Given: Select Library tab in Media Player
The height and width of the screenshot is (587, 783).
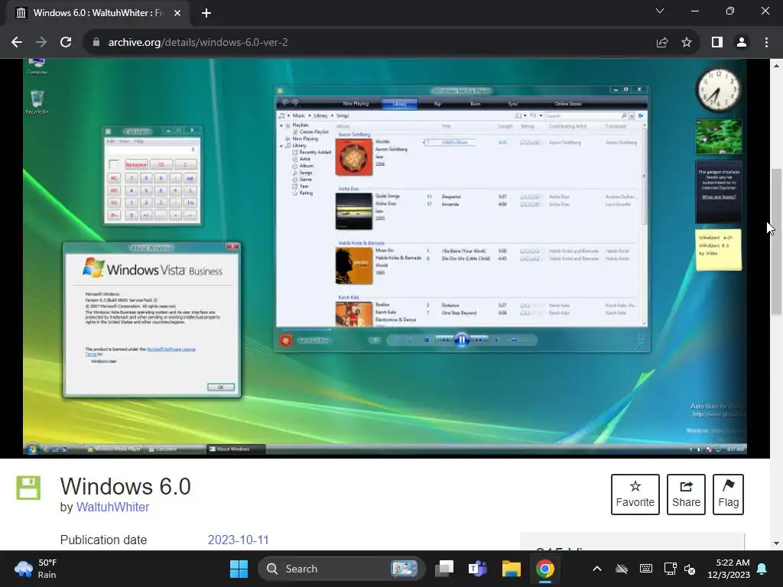Looking at the screenshot, I should (x=399, y=104).
